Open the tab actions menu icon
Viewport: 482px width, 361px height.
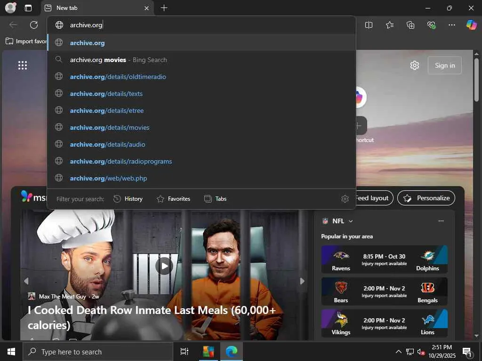pos(28,8)
